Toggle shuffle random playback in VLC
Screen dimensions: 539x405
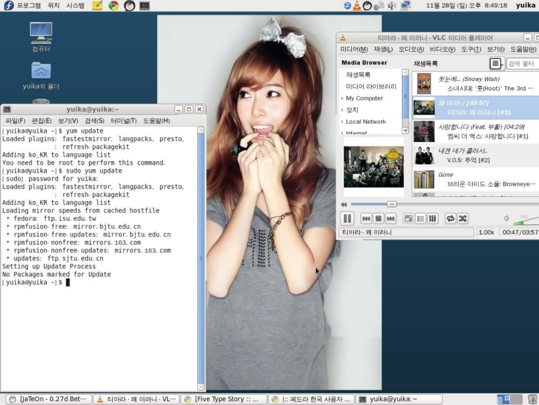pyautogui.click(x=463, y=218)
